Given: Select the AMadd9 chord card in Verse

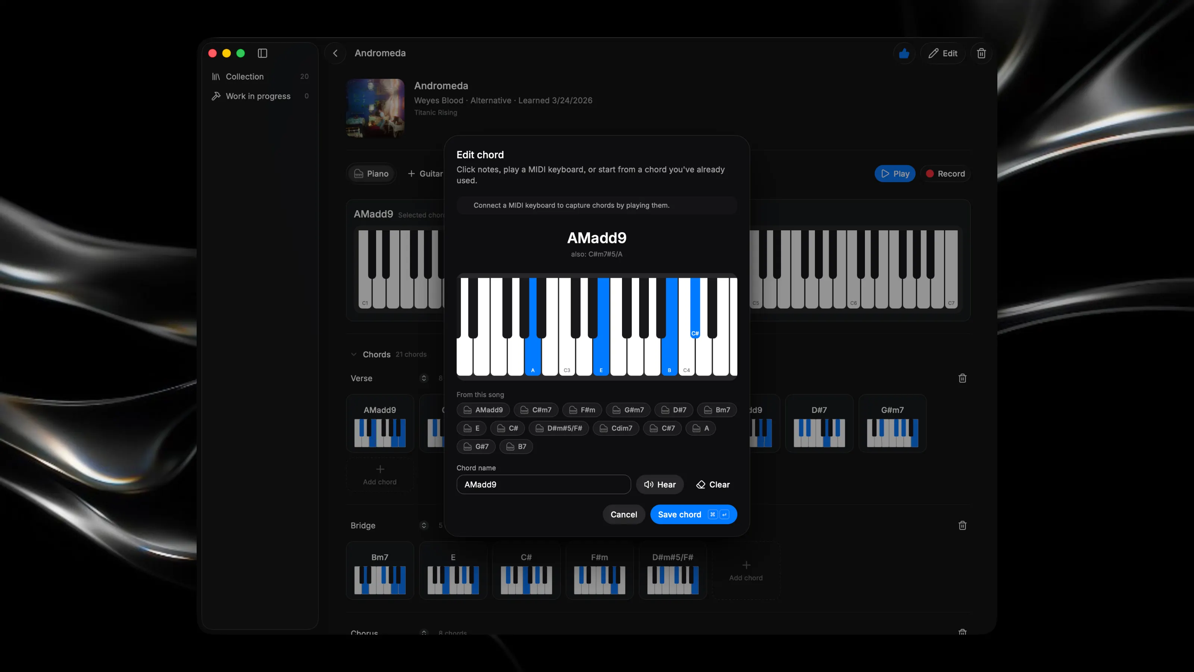Looking at the screenshot, I should [379, 423].
